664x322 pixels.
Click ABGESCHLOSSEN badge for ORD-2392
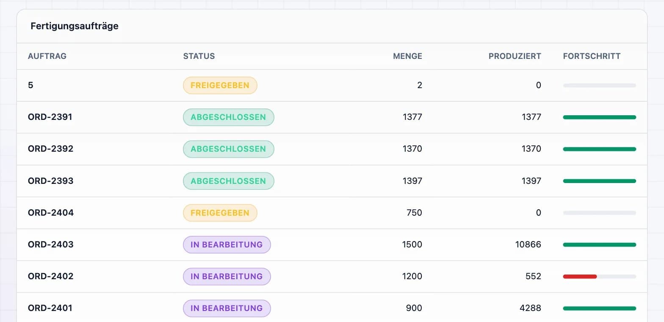pyautogui.click(x=229, y=149)
